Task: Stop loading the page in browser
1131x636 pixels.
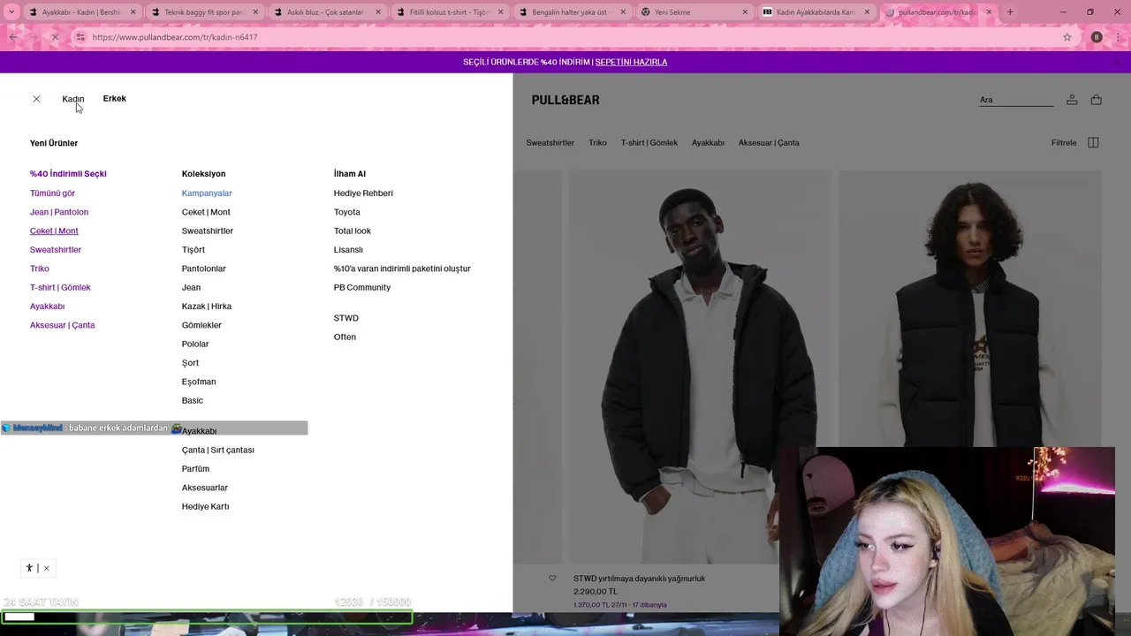Action: [55, 37]
